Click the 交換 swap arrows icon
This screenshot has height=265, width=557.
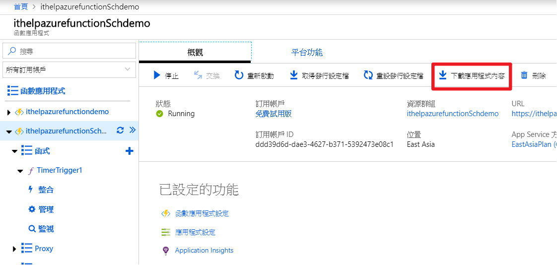(198, 75)
